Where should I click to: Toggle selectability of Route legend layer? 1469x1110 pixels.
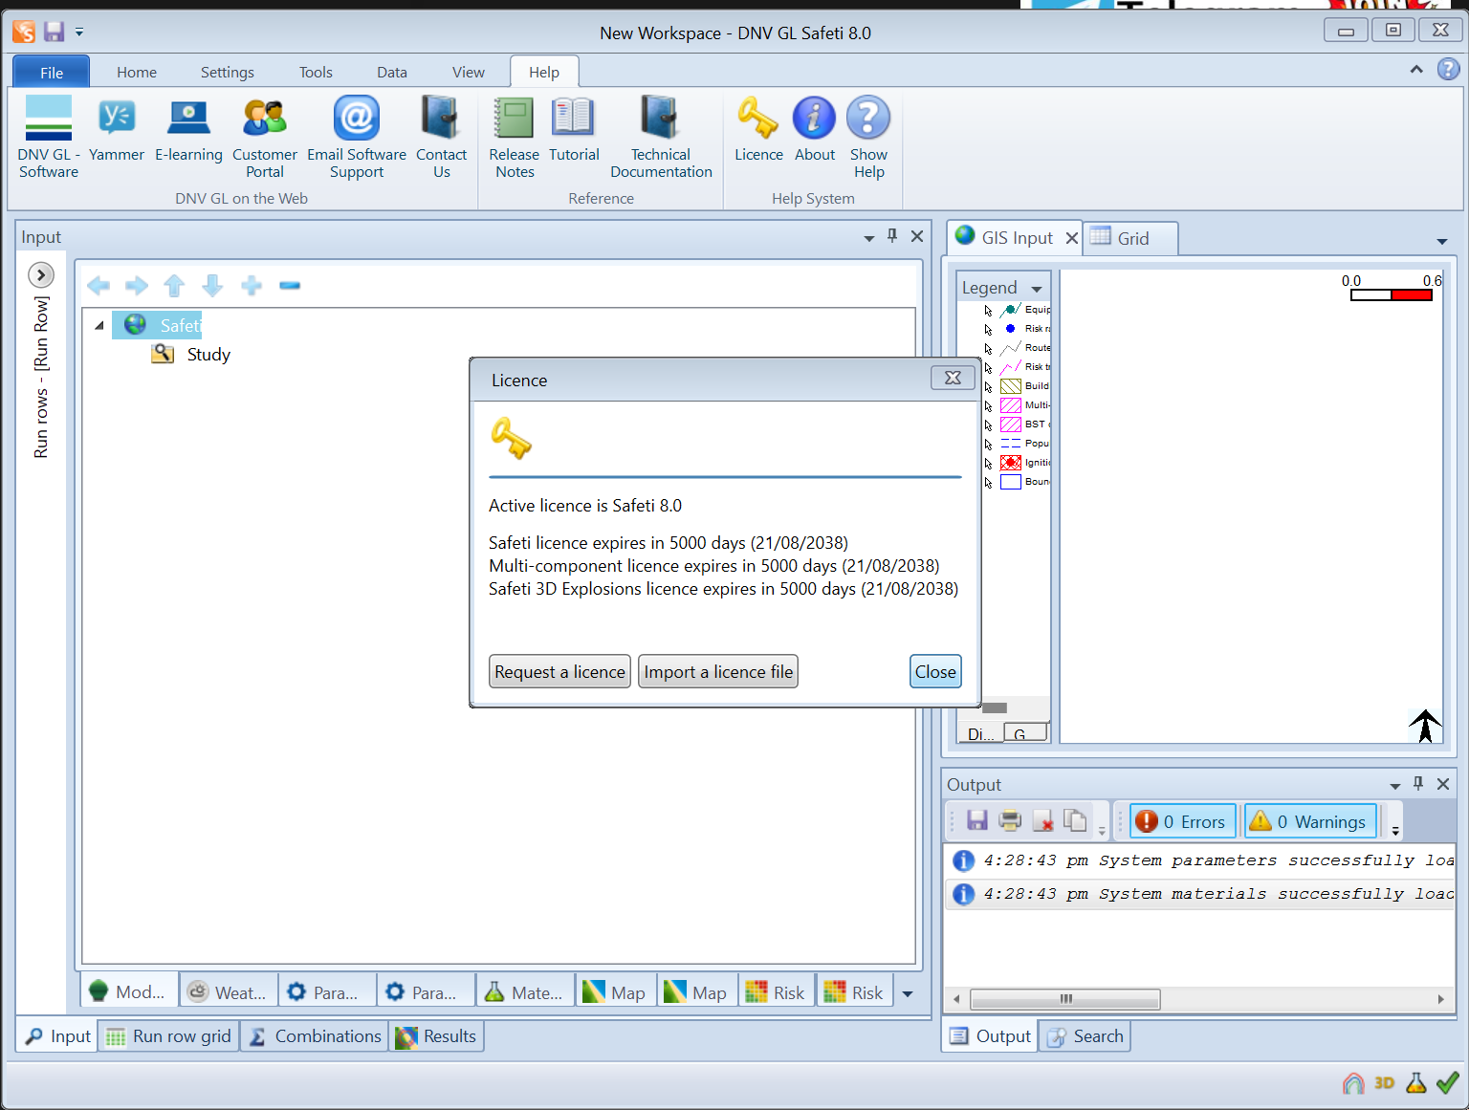[x=988, y=349]
